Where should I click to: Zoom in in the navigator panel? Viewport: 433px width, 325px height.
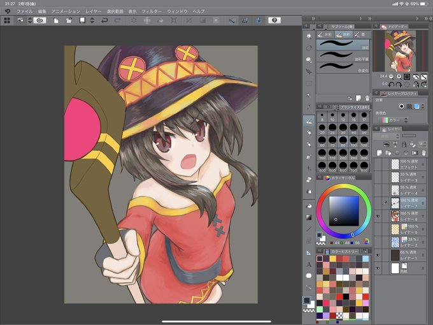point(399,76)
